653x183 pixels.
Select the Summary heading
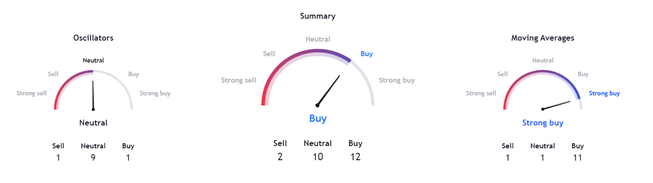point(318,16)
